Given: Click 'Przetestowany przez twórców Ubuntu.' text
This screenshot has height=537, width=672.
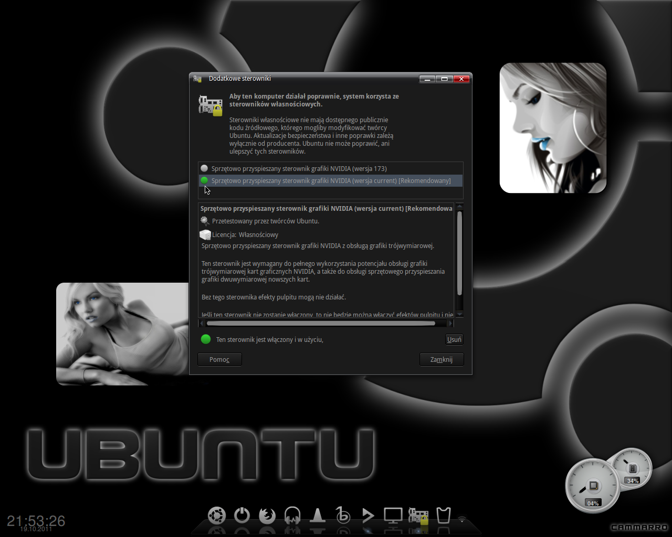Looking at the screenshot, I should pos(266,221).
